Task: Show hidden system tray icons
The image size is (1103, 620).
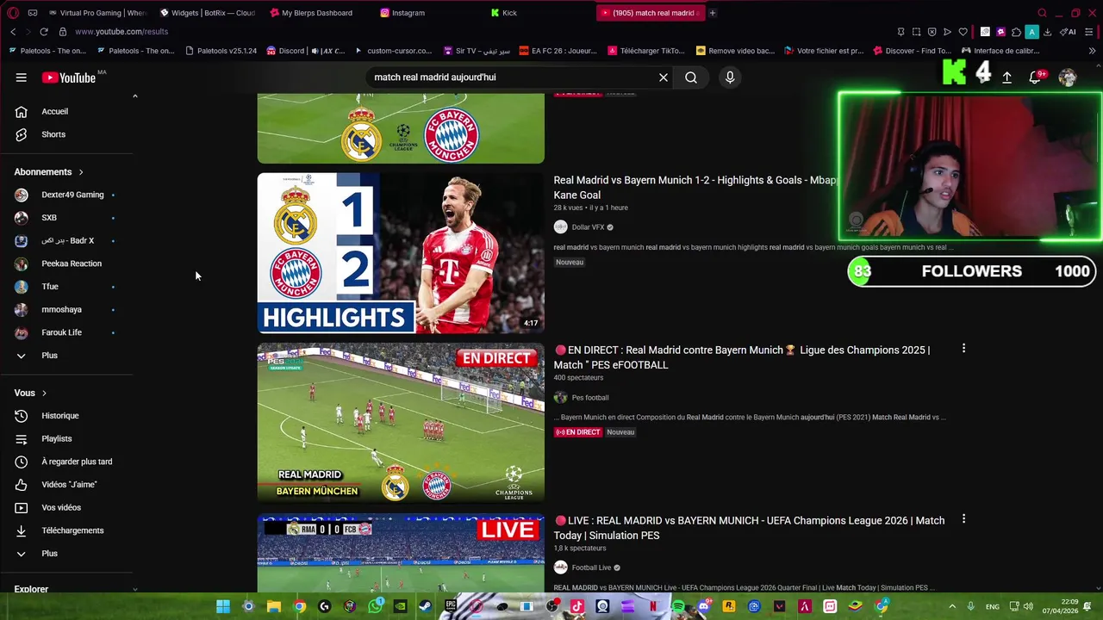Action: point(952,606)
